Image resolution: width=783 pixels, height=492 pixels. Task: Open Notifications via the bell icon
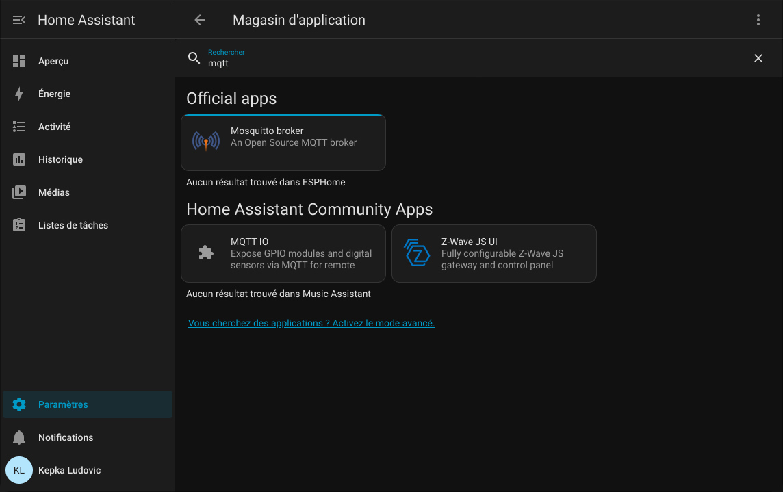pyautogui.click(x=19, y=437)
